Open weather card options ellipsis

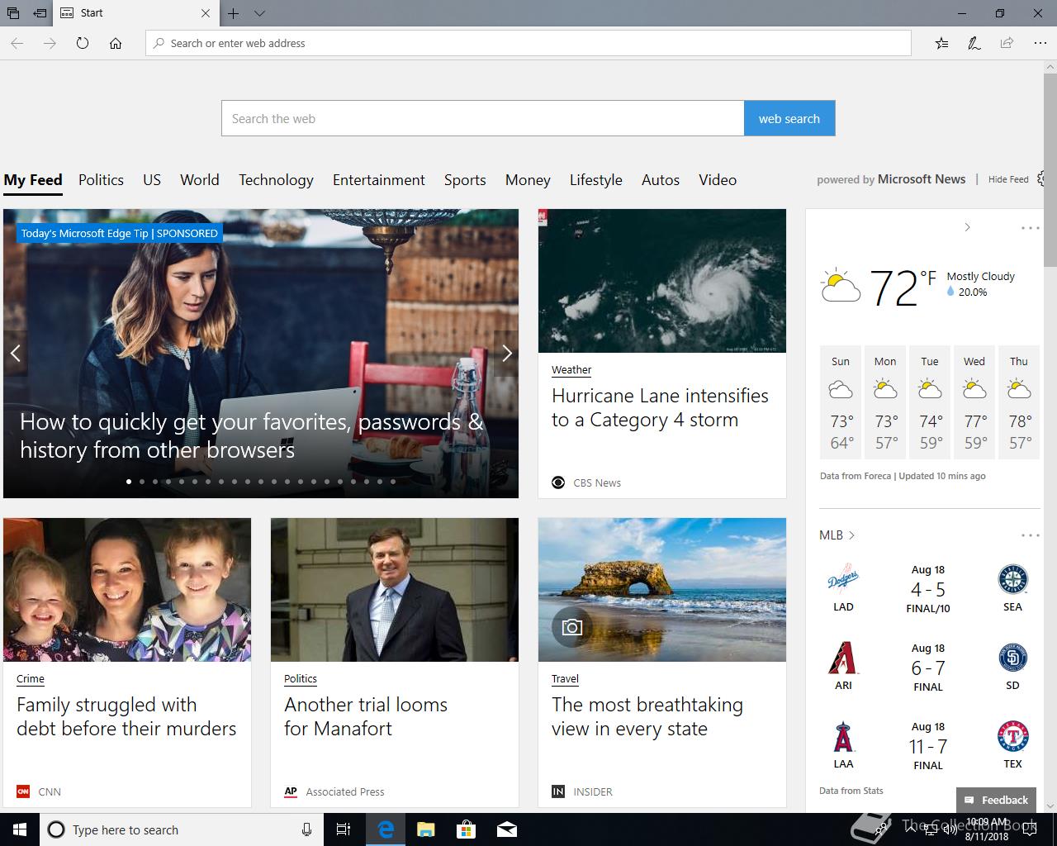click(1030, 228)
